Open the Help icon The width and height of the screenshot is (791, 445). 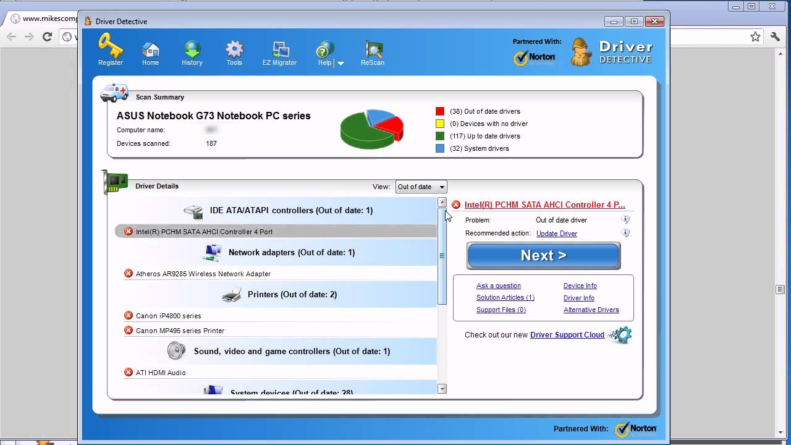[x=324, y=53]
